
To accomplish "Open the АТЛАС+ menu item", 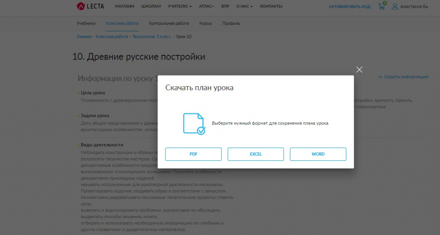I will point(206,6).
